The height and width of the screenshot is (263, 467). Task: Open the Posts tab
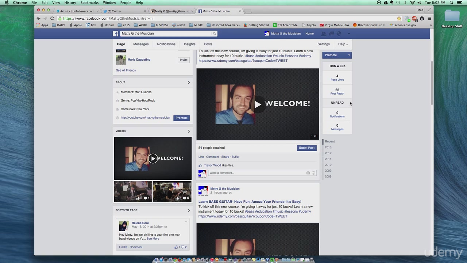(x=208, y=44)
